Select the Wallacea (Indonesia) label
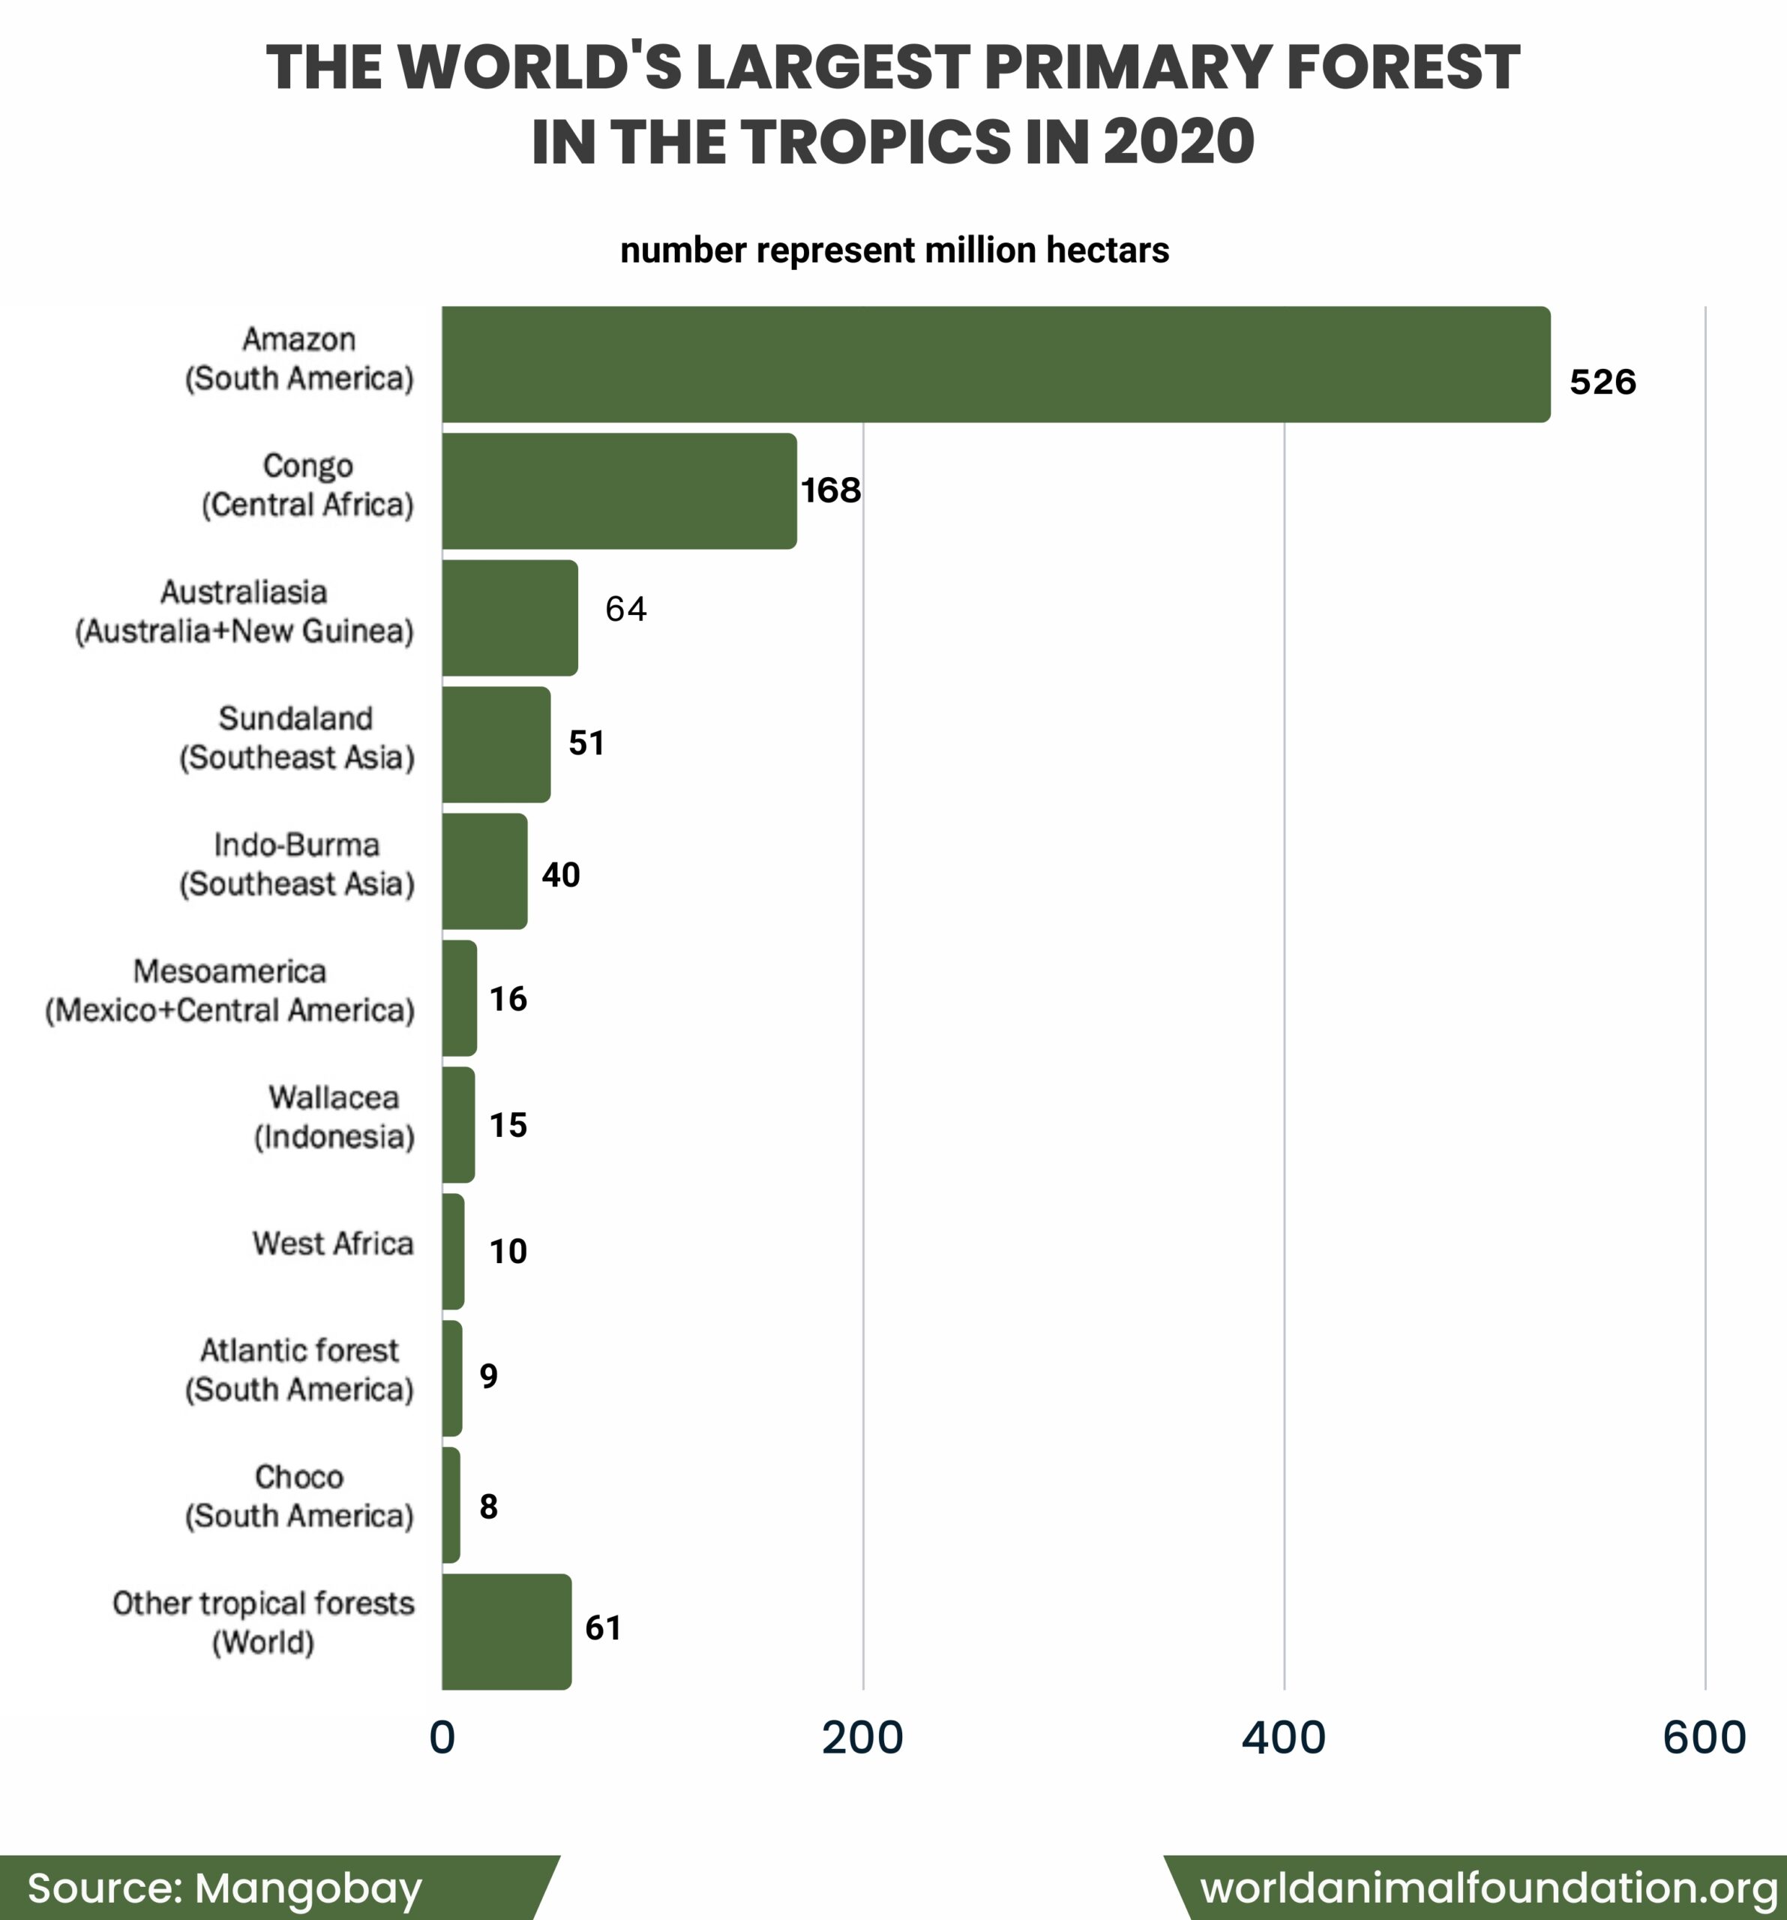Image resolution: width=1787 pixels, height=1920 pixels. point(334,1117)
